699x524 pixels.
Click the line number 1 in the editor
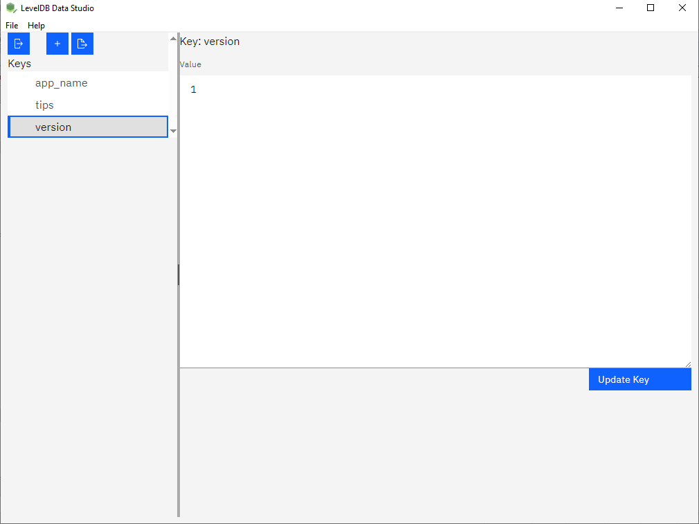[193, 89]
